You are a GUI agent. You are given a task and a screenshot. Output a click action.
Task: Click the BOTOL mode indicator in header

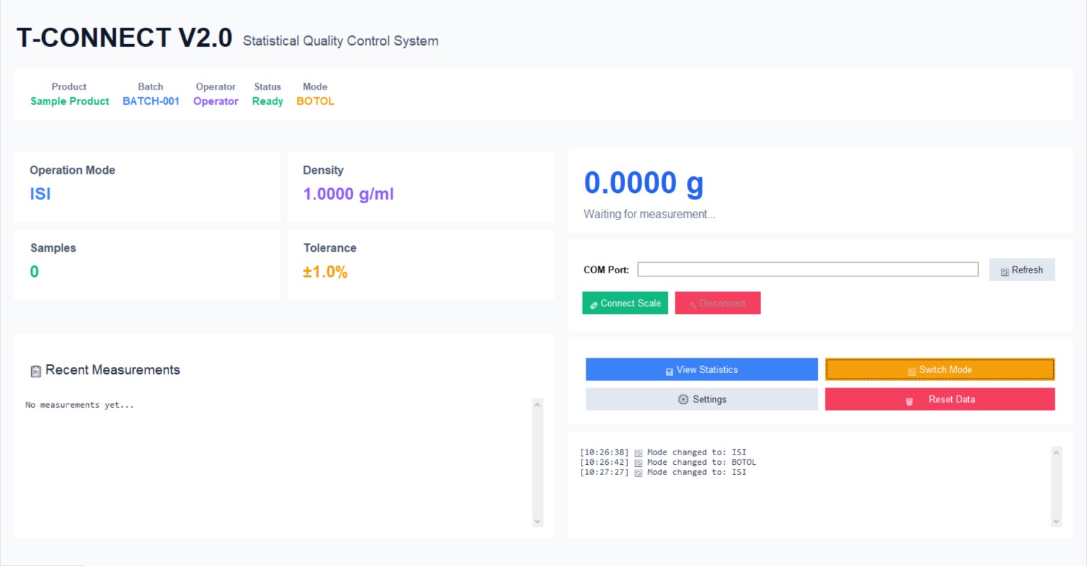pyautogui.click(x=315, y=101)
